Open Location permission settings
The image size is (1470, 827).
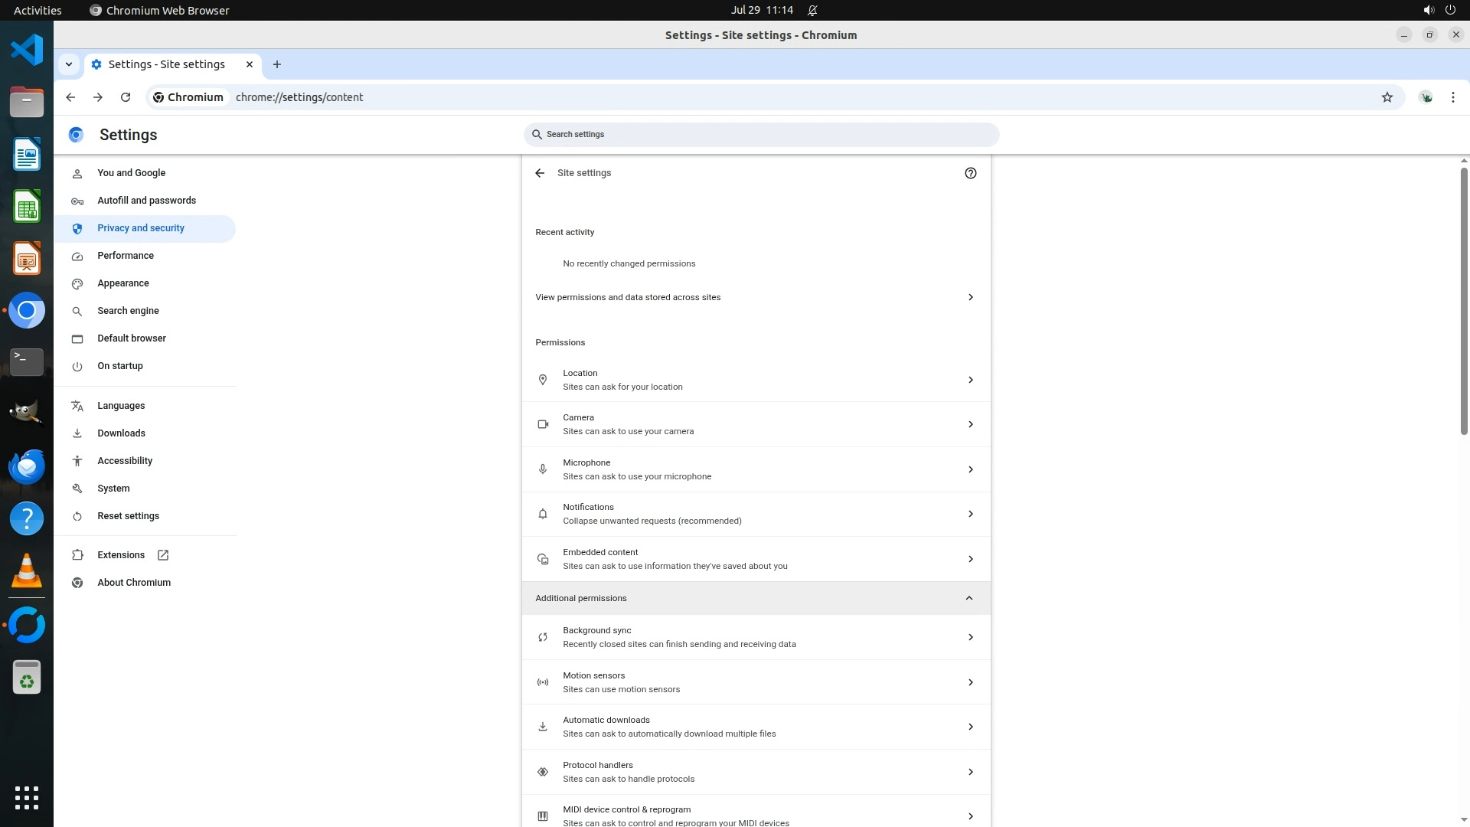tap(756, 380)
